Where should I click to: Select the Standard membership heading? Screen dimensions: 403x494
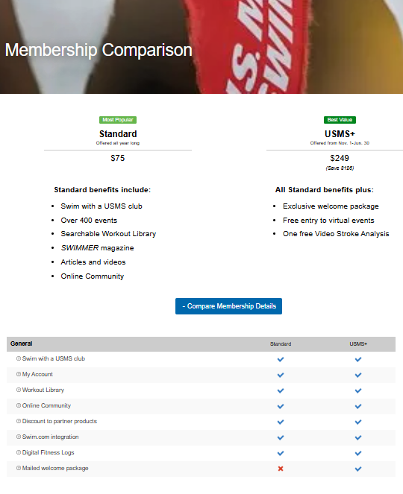[x=118, y=134]
